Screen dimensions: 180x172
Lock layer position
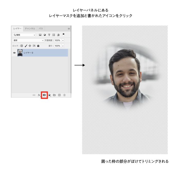point(30,46)
